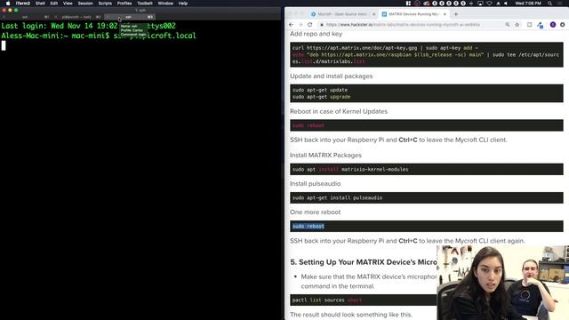Switch to the Mycroft Open Source Voice browser tab
This screenshot has height=320, width=569.
pos(342,14)
